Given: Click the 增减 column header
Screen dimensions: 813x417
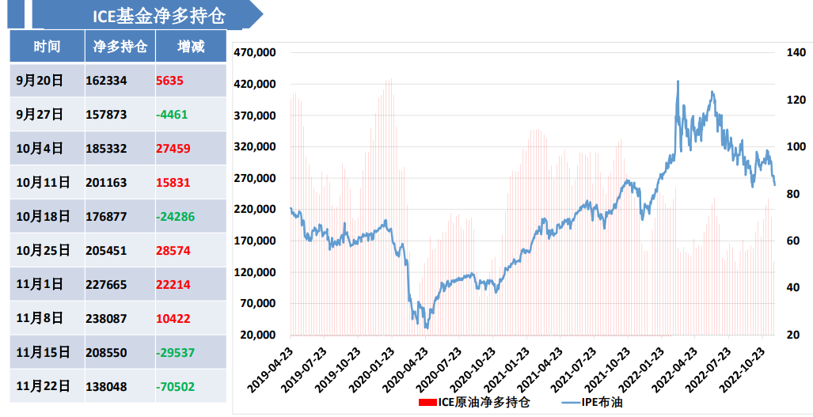Looking at the screenshot, I should pos(191,47).
